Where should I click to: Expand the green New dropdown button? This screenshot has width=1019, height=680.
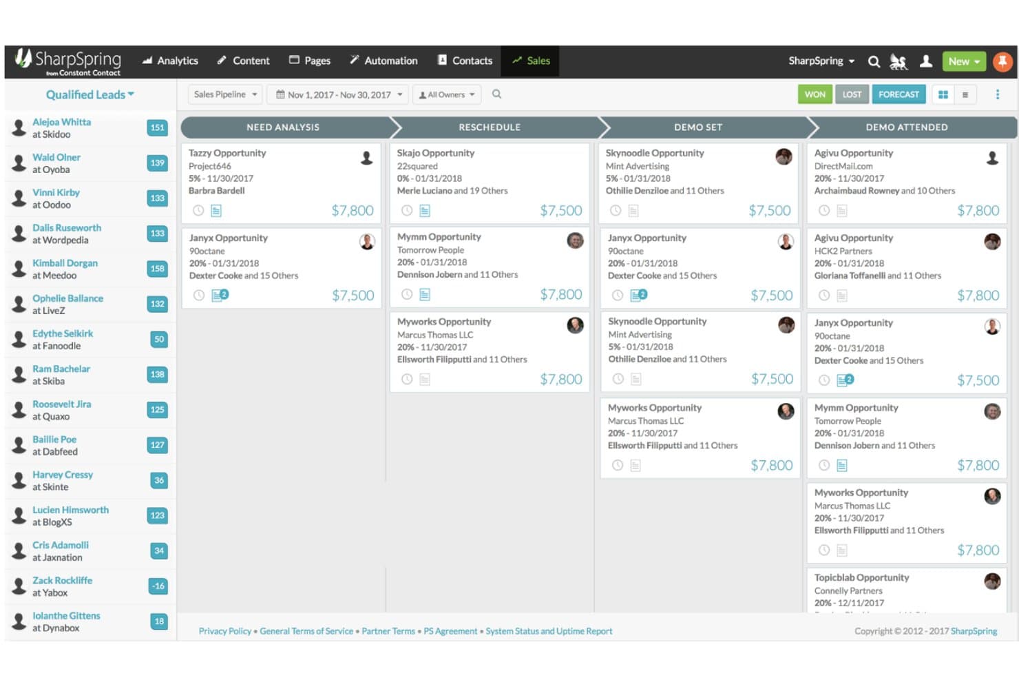[964, 61]
